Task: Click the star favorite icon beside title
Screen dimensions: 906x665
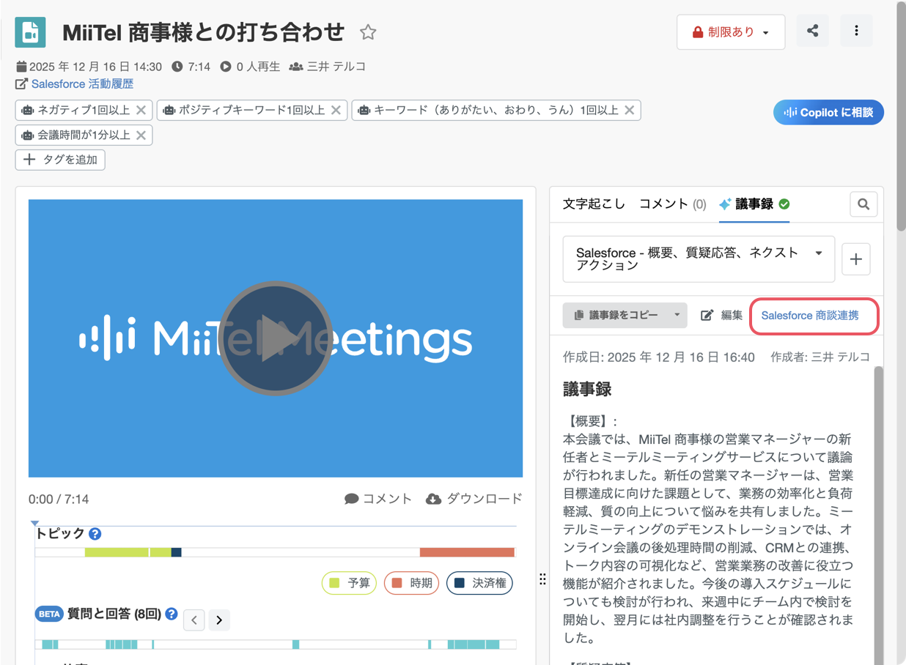Action: (x=368, y=32)
